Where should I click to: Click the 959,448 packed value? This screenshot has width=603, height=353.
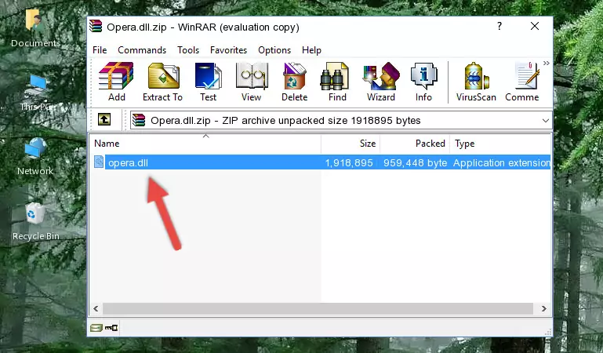click(415, 163)
